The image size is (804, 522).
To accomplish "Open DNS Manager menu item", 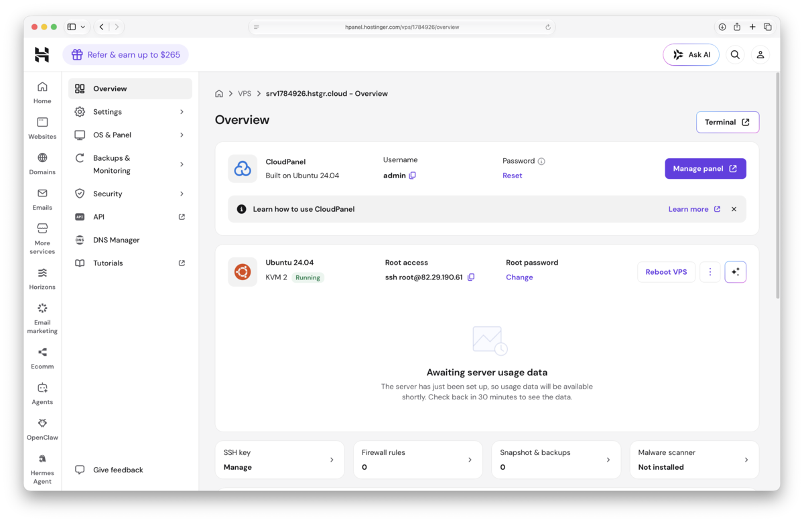I will (x=130, y=240).
